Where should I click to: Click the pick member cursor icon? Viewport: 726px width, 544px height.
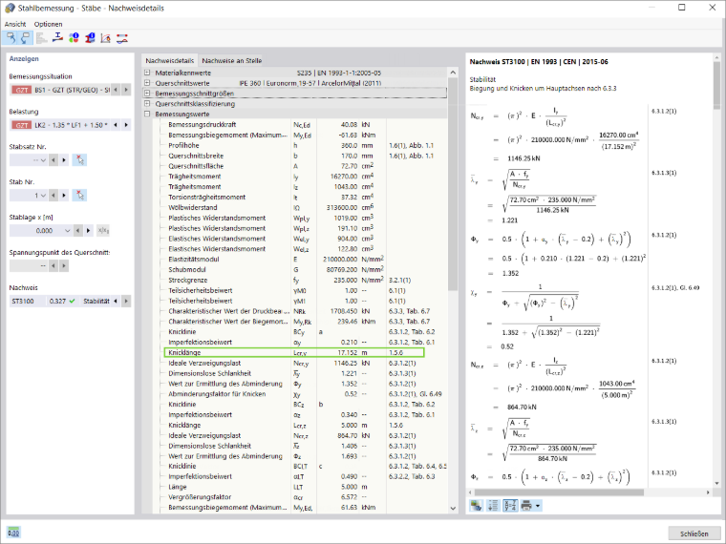pos(79,196)
